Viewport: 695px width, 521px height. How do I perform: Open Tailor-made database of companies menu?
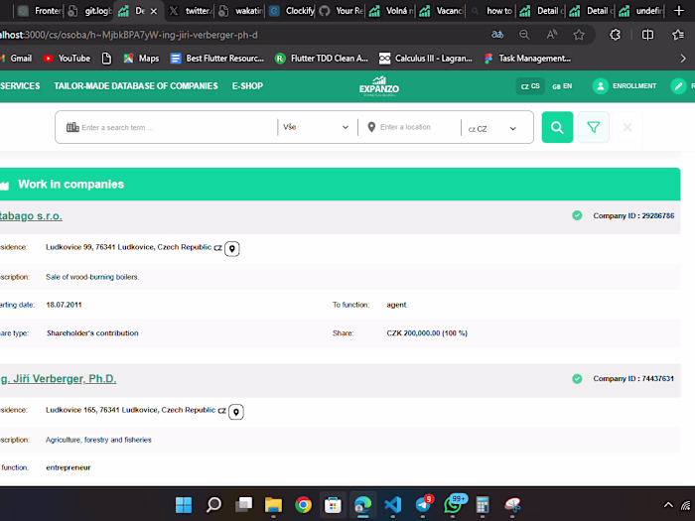tap(136, 86)
